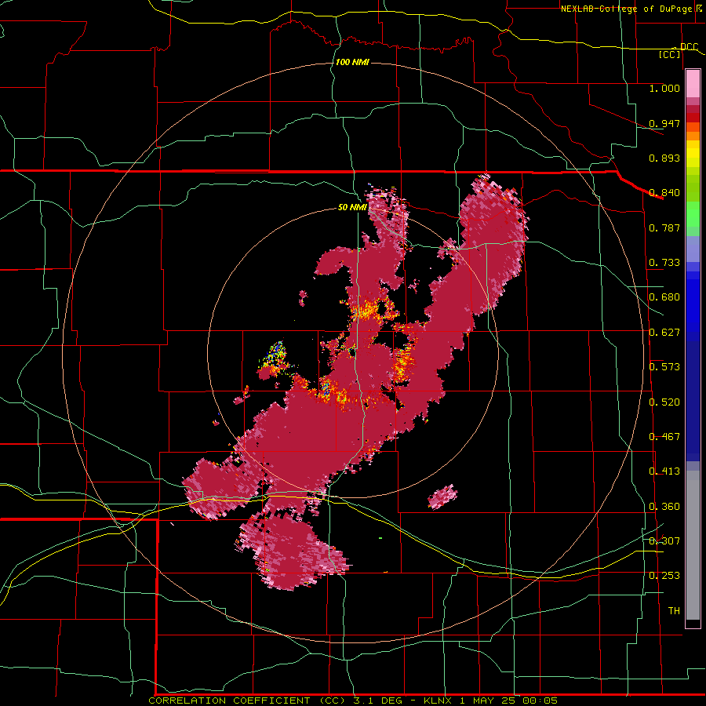706x706 pixels.
Task: Click the 0.467 color scale value
Action: tap(664, 437)
